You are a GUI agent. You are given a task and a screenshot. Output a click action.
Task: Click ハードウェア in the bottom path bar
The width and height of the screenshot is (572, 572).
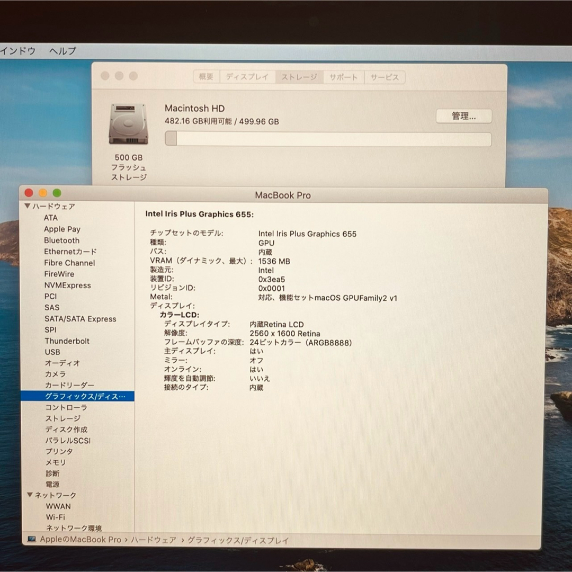coord(153,540)
